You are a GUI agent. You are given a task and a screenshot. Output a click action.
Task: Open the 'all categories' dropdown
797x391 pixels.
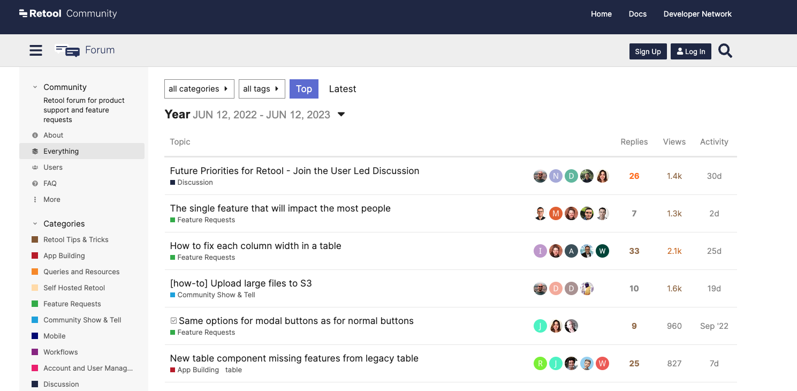(x=199, y=89)
